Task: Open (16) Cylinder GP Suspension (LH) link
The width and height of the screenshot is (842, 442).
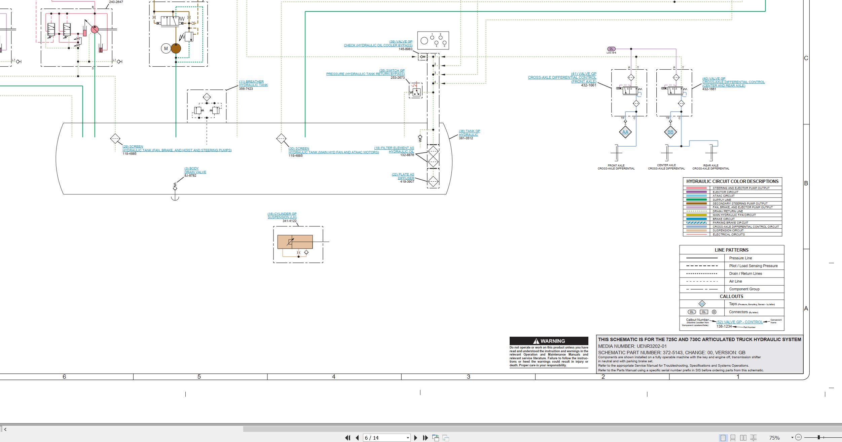Action: [282, 215]
